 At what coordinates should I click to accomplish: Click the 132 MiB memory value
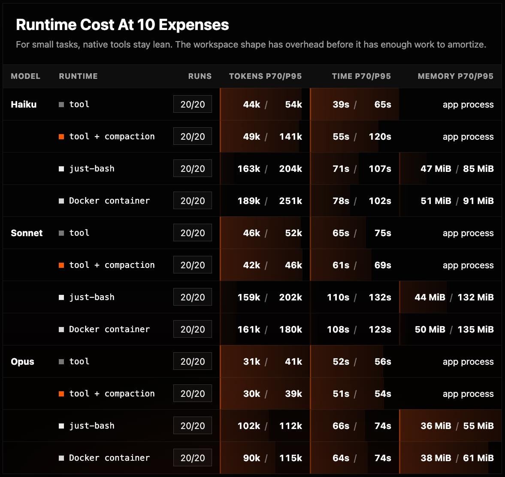click(476, 297)
